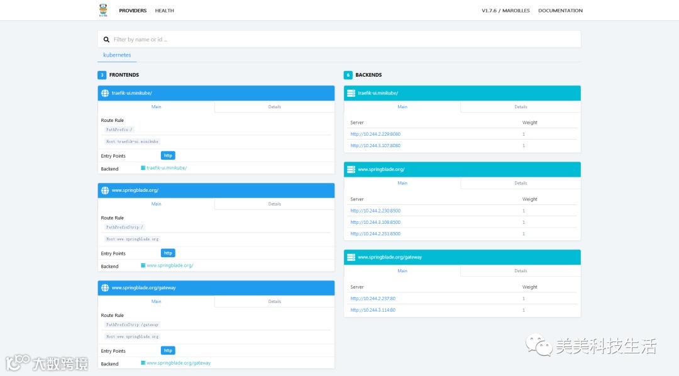Click globe icon of www.springblade.org/ frontend

105,190
